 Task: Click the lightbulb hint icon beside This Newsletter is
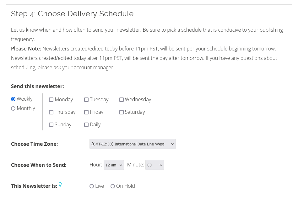(60, 185)
